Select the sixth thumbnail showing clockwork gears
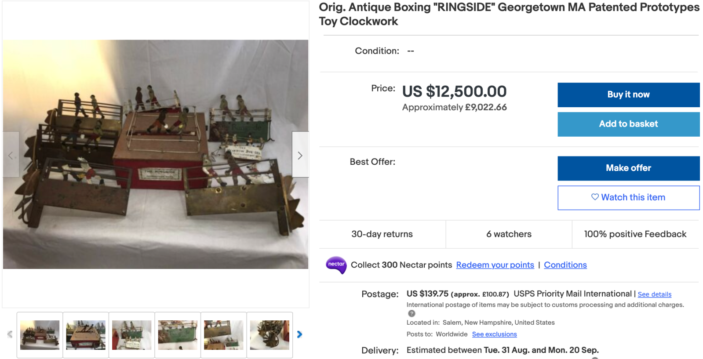Screen dimensions: 703x359 [x=270, y=335]
